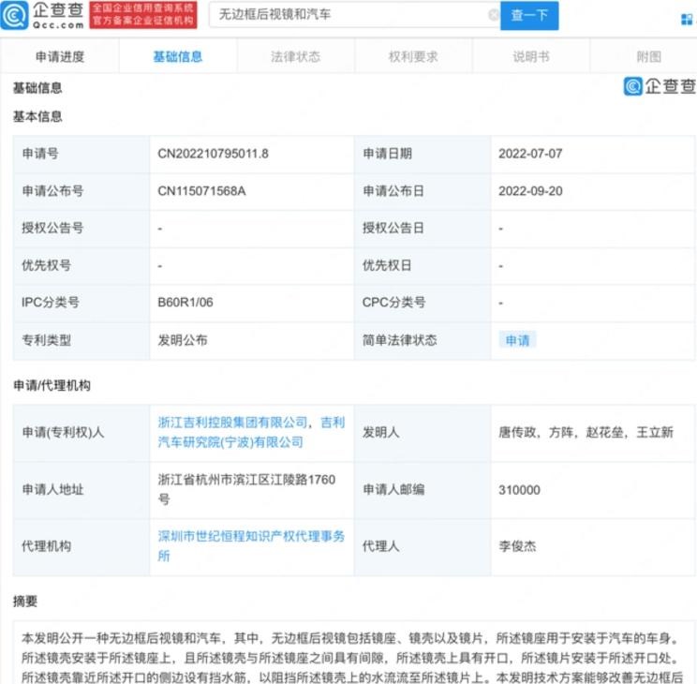Select the 基础信息 tab
Viewport: 697px width, 684px height.
click(178, 56)
